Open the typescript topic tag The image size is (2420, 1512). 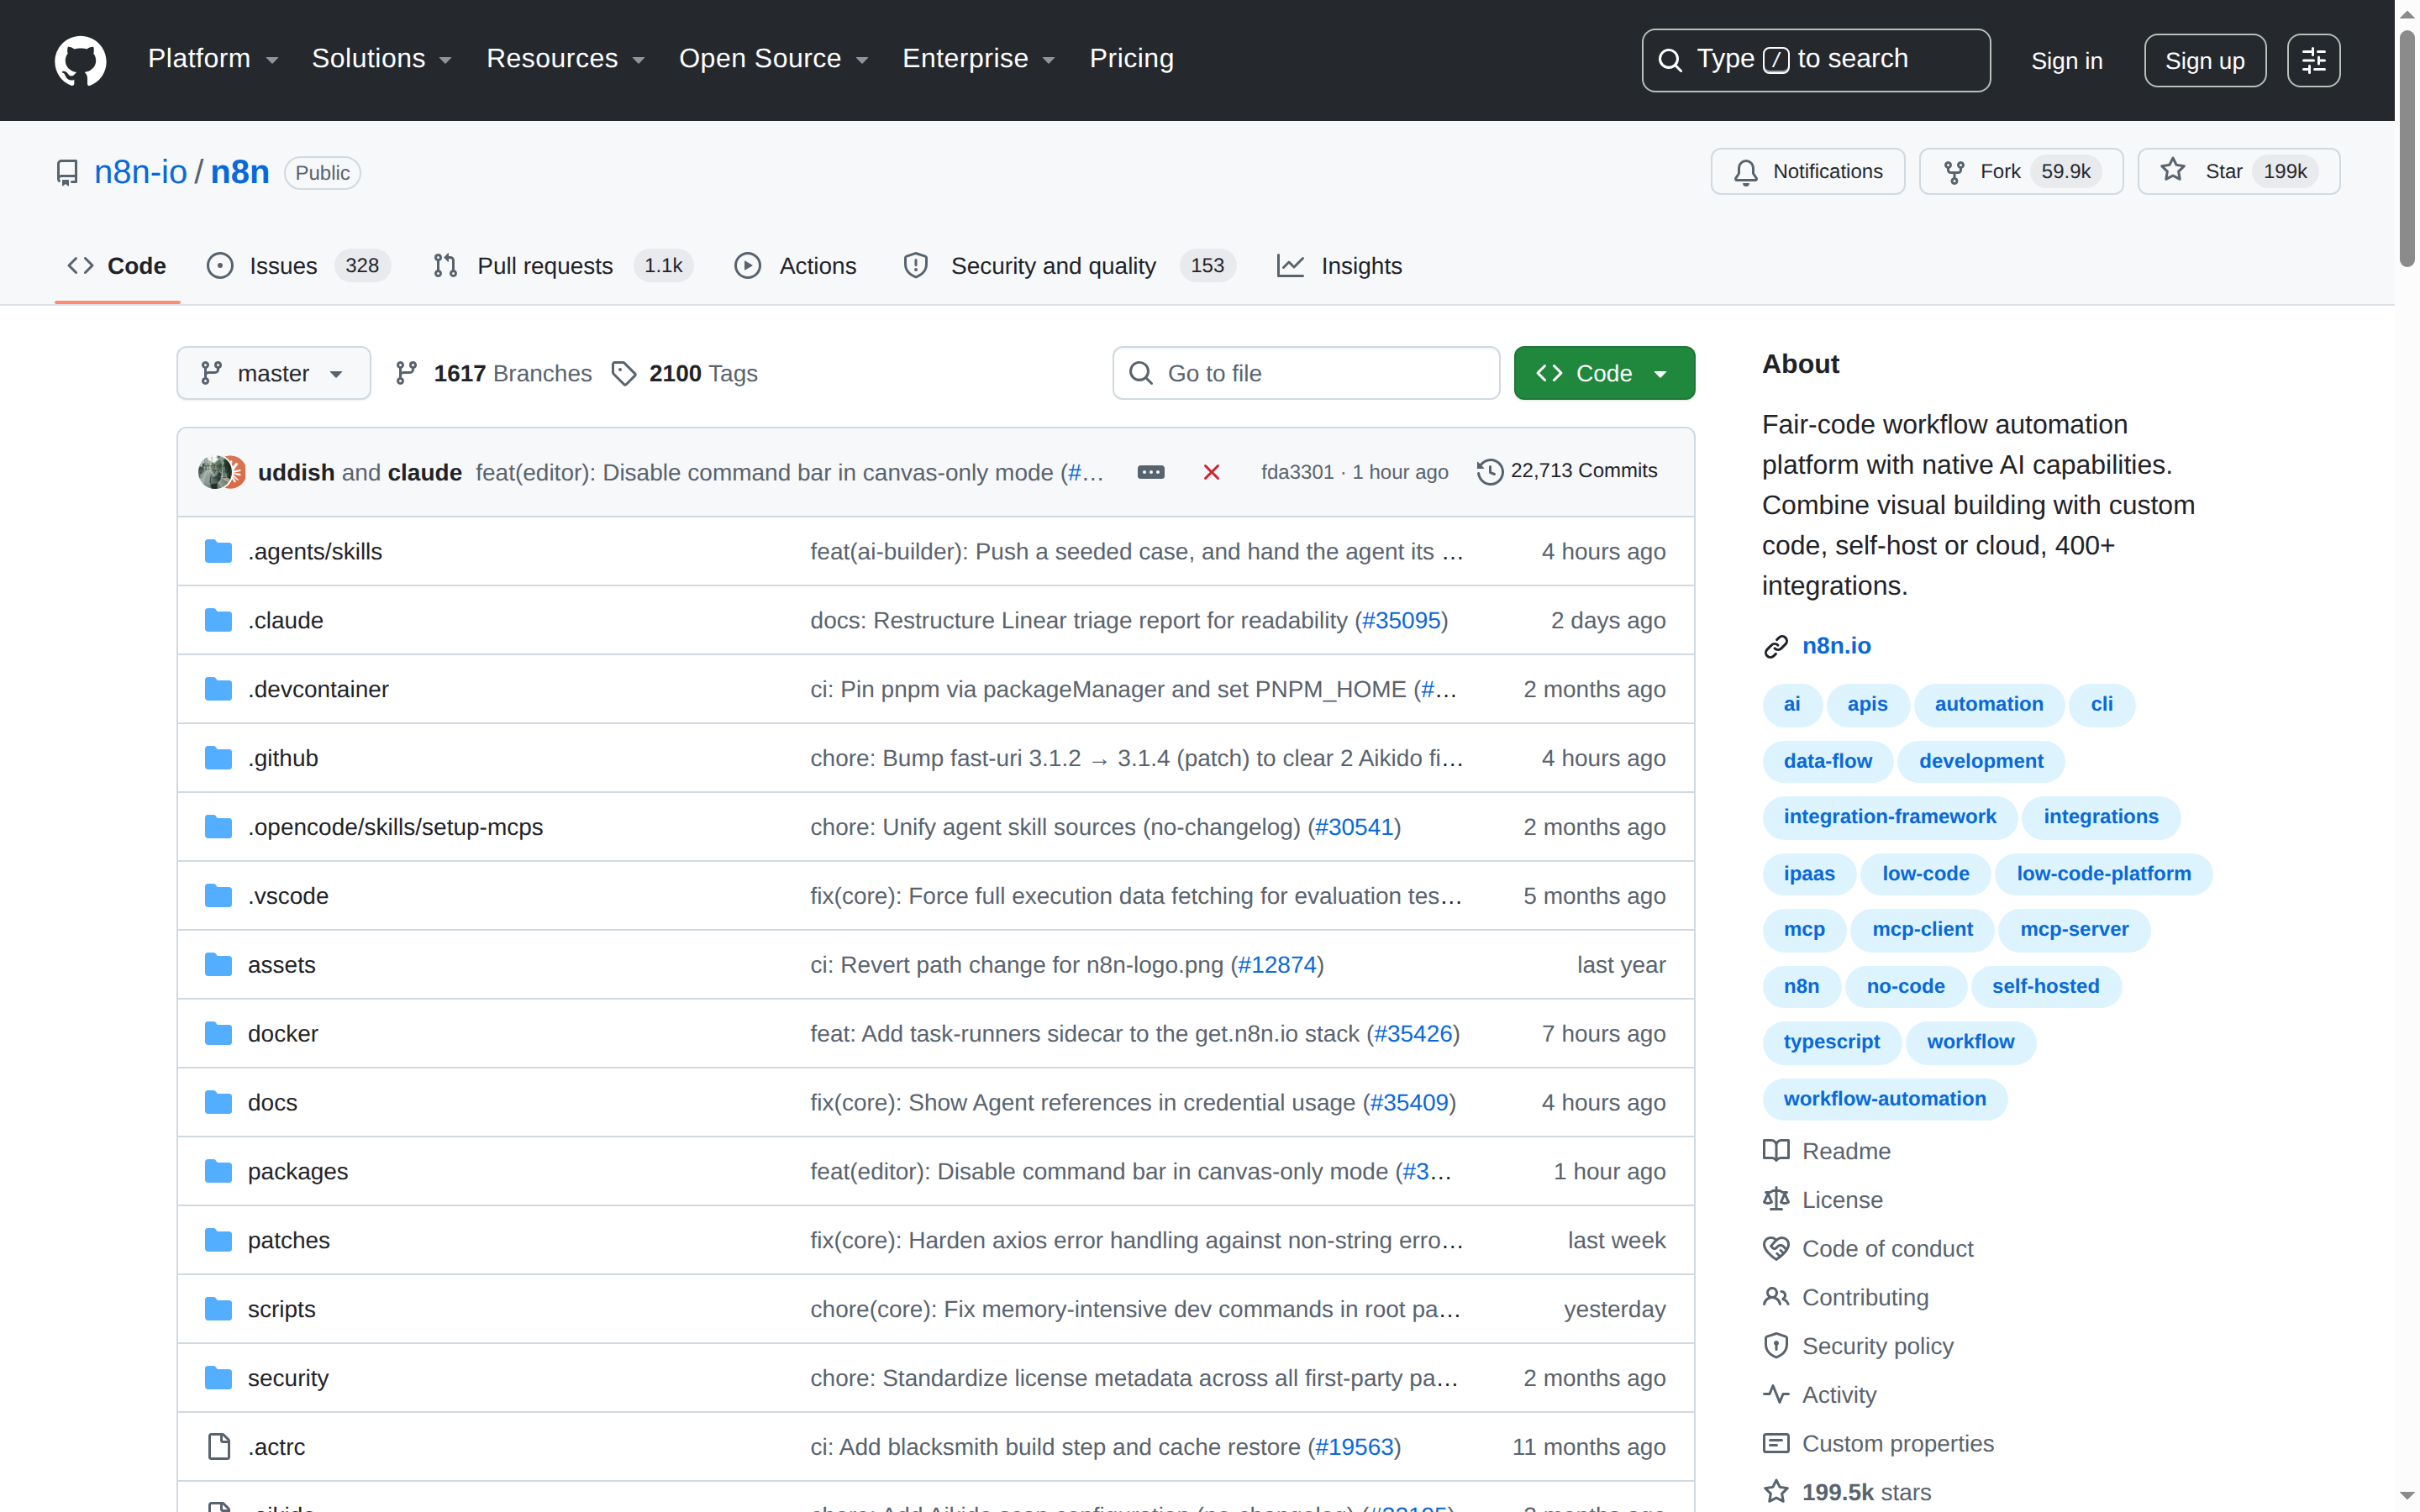pyautogui.click(x=1831, y=1042)
